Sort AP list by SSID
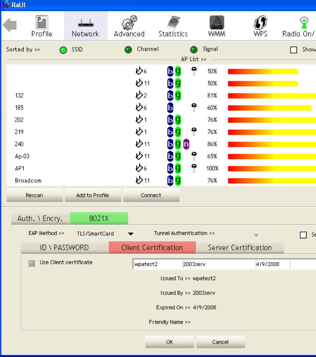 [x=63, y=50]
